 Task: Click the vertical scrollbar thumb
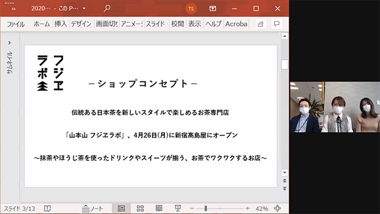click(x=284, y=65)
